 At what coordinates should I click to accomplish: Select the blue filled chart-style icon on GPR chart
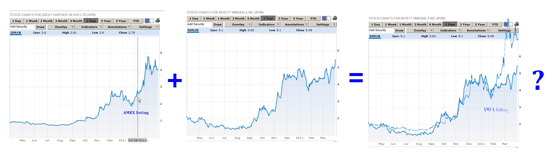click(147, 21)
